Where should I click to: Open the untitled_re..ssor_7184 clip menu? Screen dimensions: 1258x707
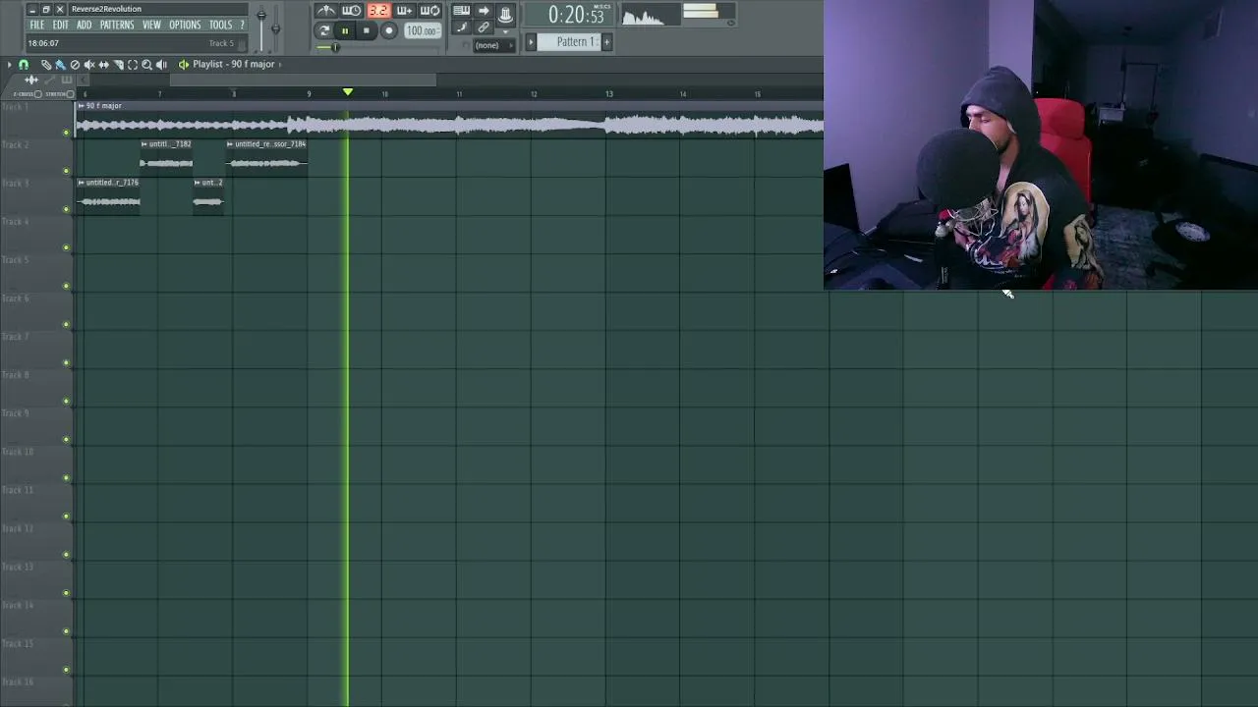[230, 144]
